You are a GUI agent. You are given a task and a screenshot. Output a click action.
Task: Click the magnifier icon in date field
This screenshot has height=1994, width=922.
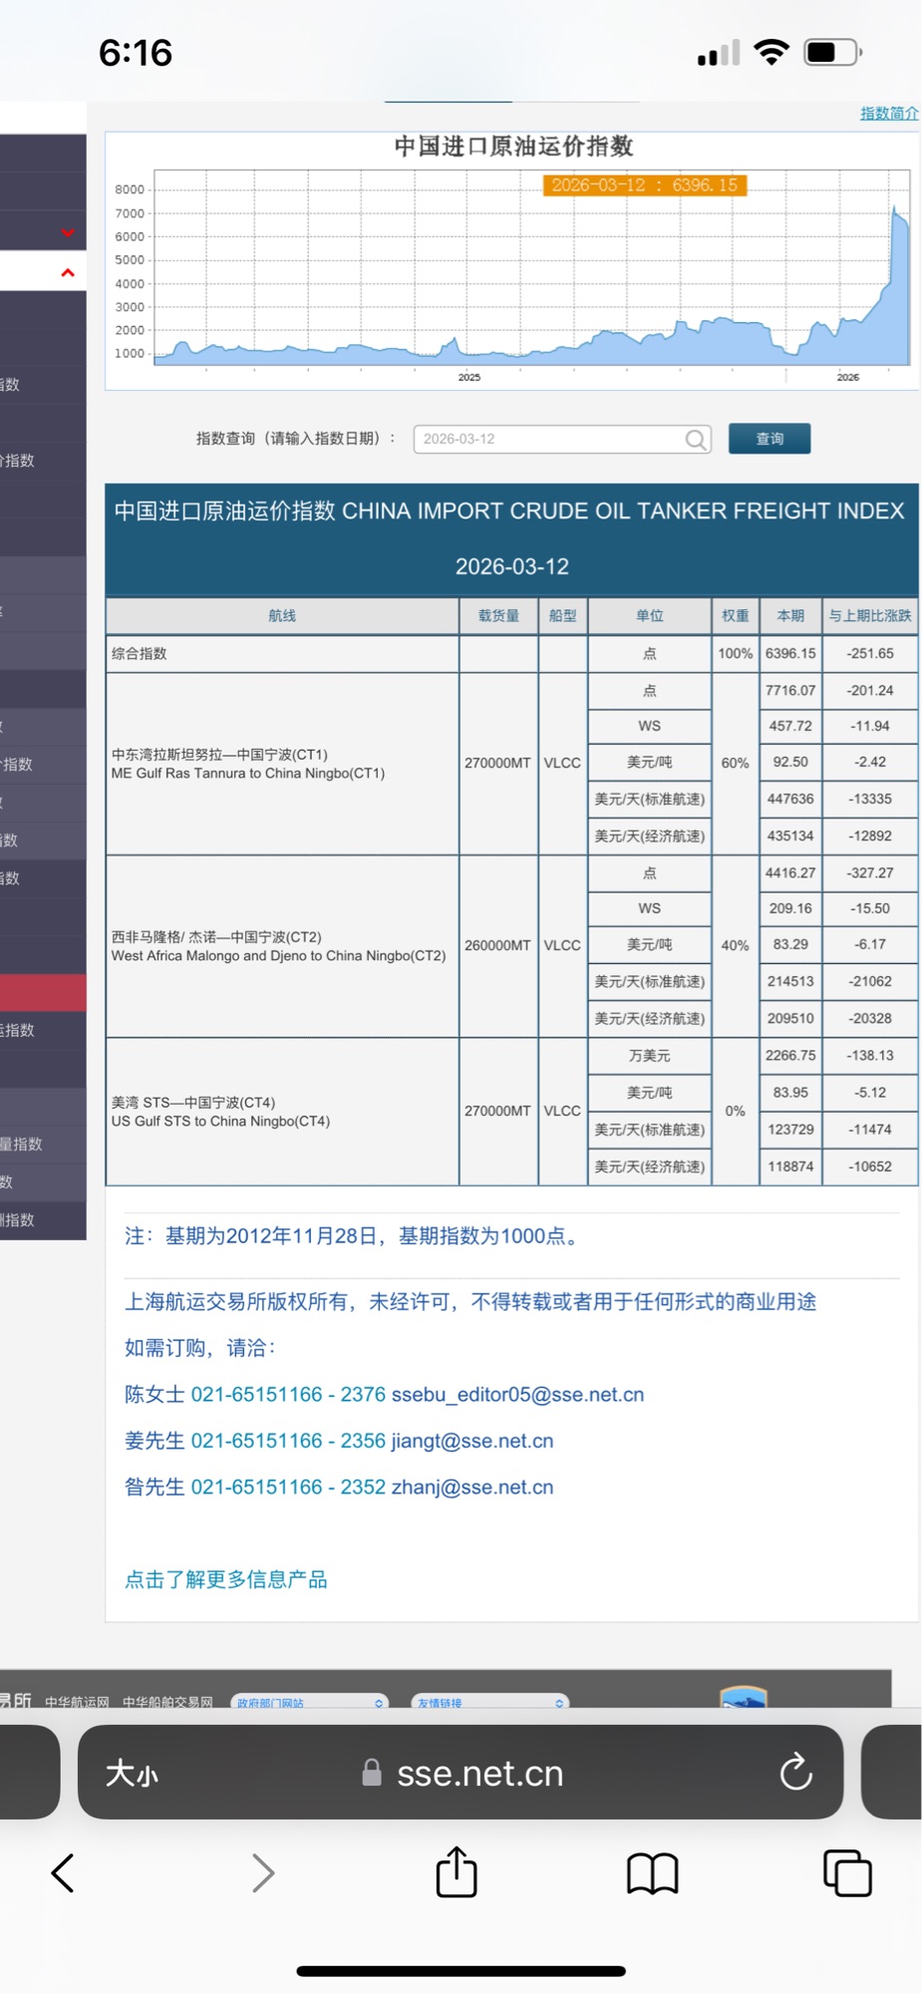click(x=696, y=440)
